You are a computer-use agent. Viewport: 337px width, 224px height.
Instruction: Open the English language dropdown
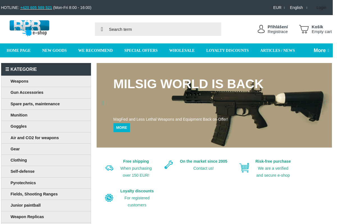click(299, 8)
